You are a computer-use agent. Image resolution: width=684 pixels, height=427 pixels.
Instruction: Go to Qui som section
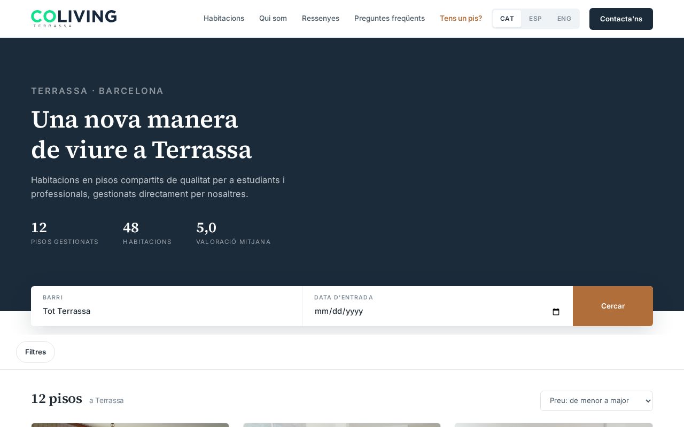pos(273,19)
